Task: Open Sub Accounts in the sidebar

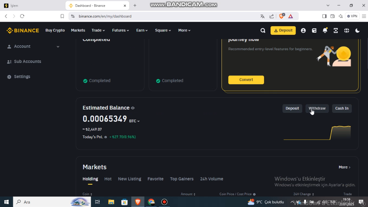Action: [27, 62]
